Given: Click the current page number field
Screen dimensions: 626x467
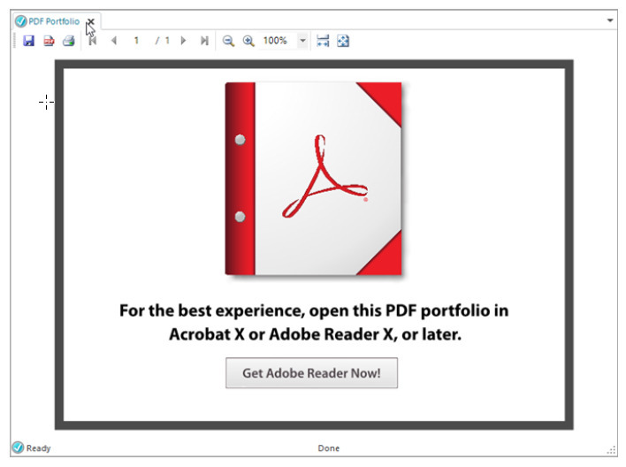Looking at the screenshot, I should (136, 41).
